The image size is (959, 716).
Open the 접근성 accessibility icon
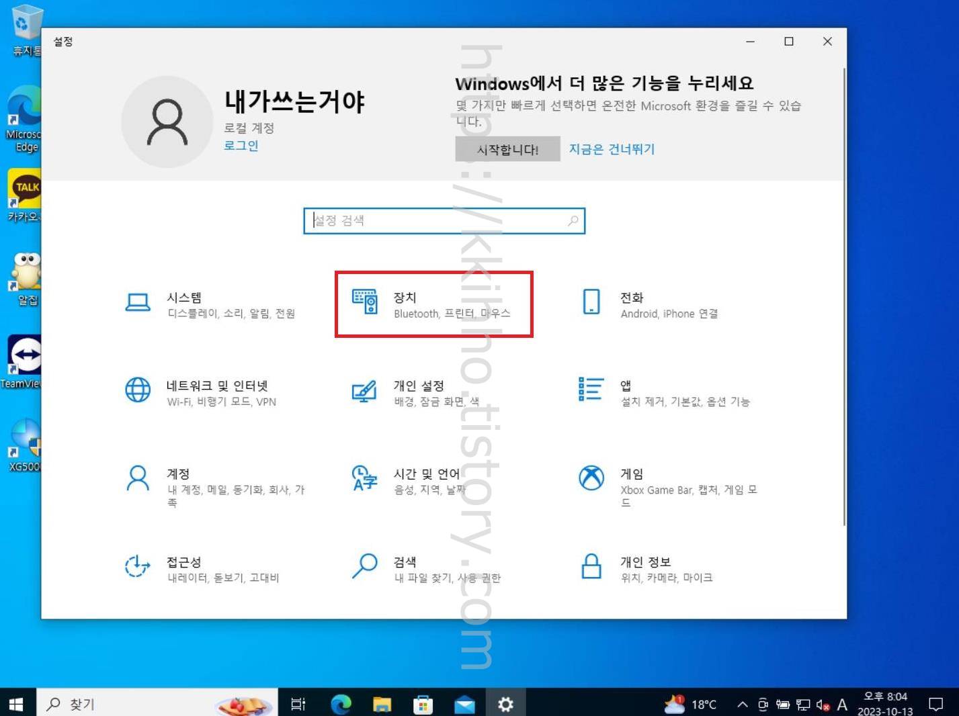137,566
